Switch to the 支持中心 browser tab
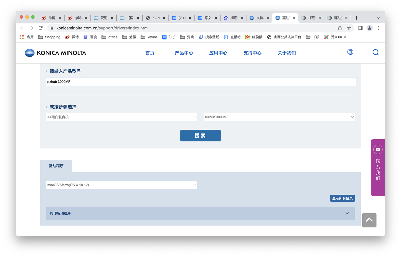 coord(259,18)
